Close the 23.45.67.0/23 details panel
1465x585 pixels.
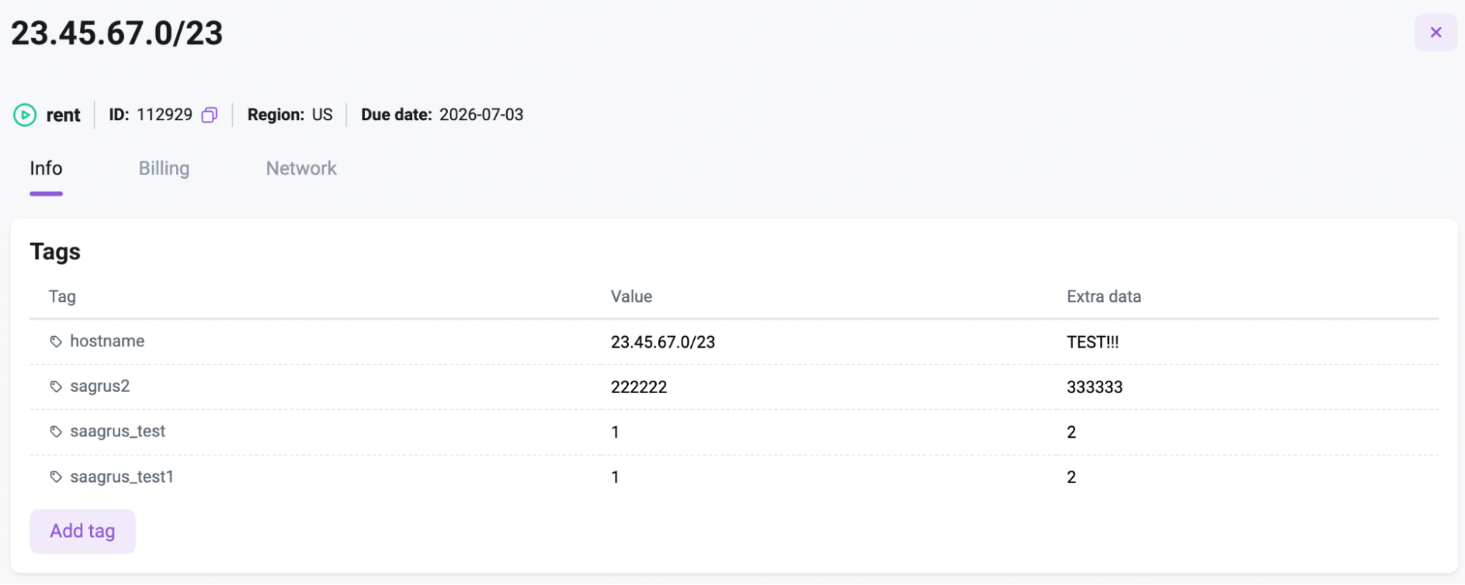point(1435,32)
